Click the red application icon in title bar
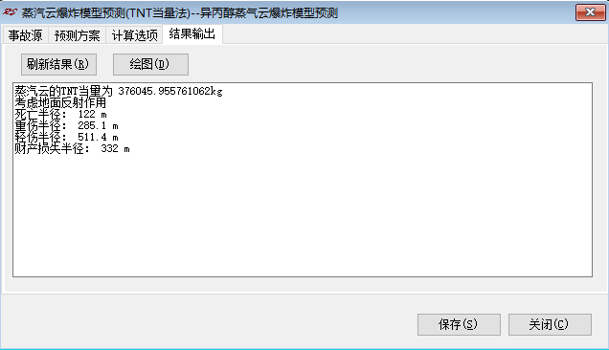 click(x=10, y=12)
